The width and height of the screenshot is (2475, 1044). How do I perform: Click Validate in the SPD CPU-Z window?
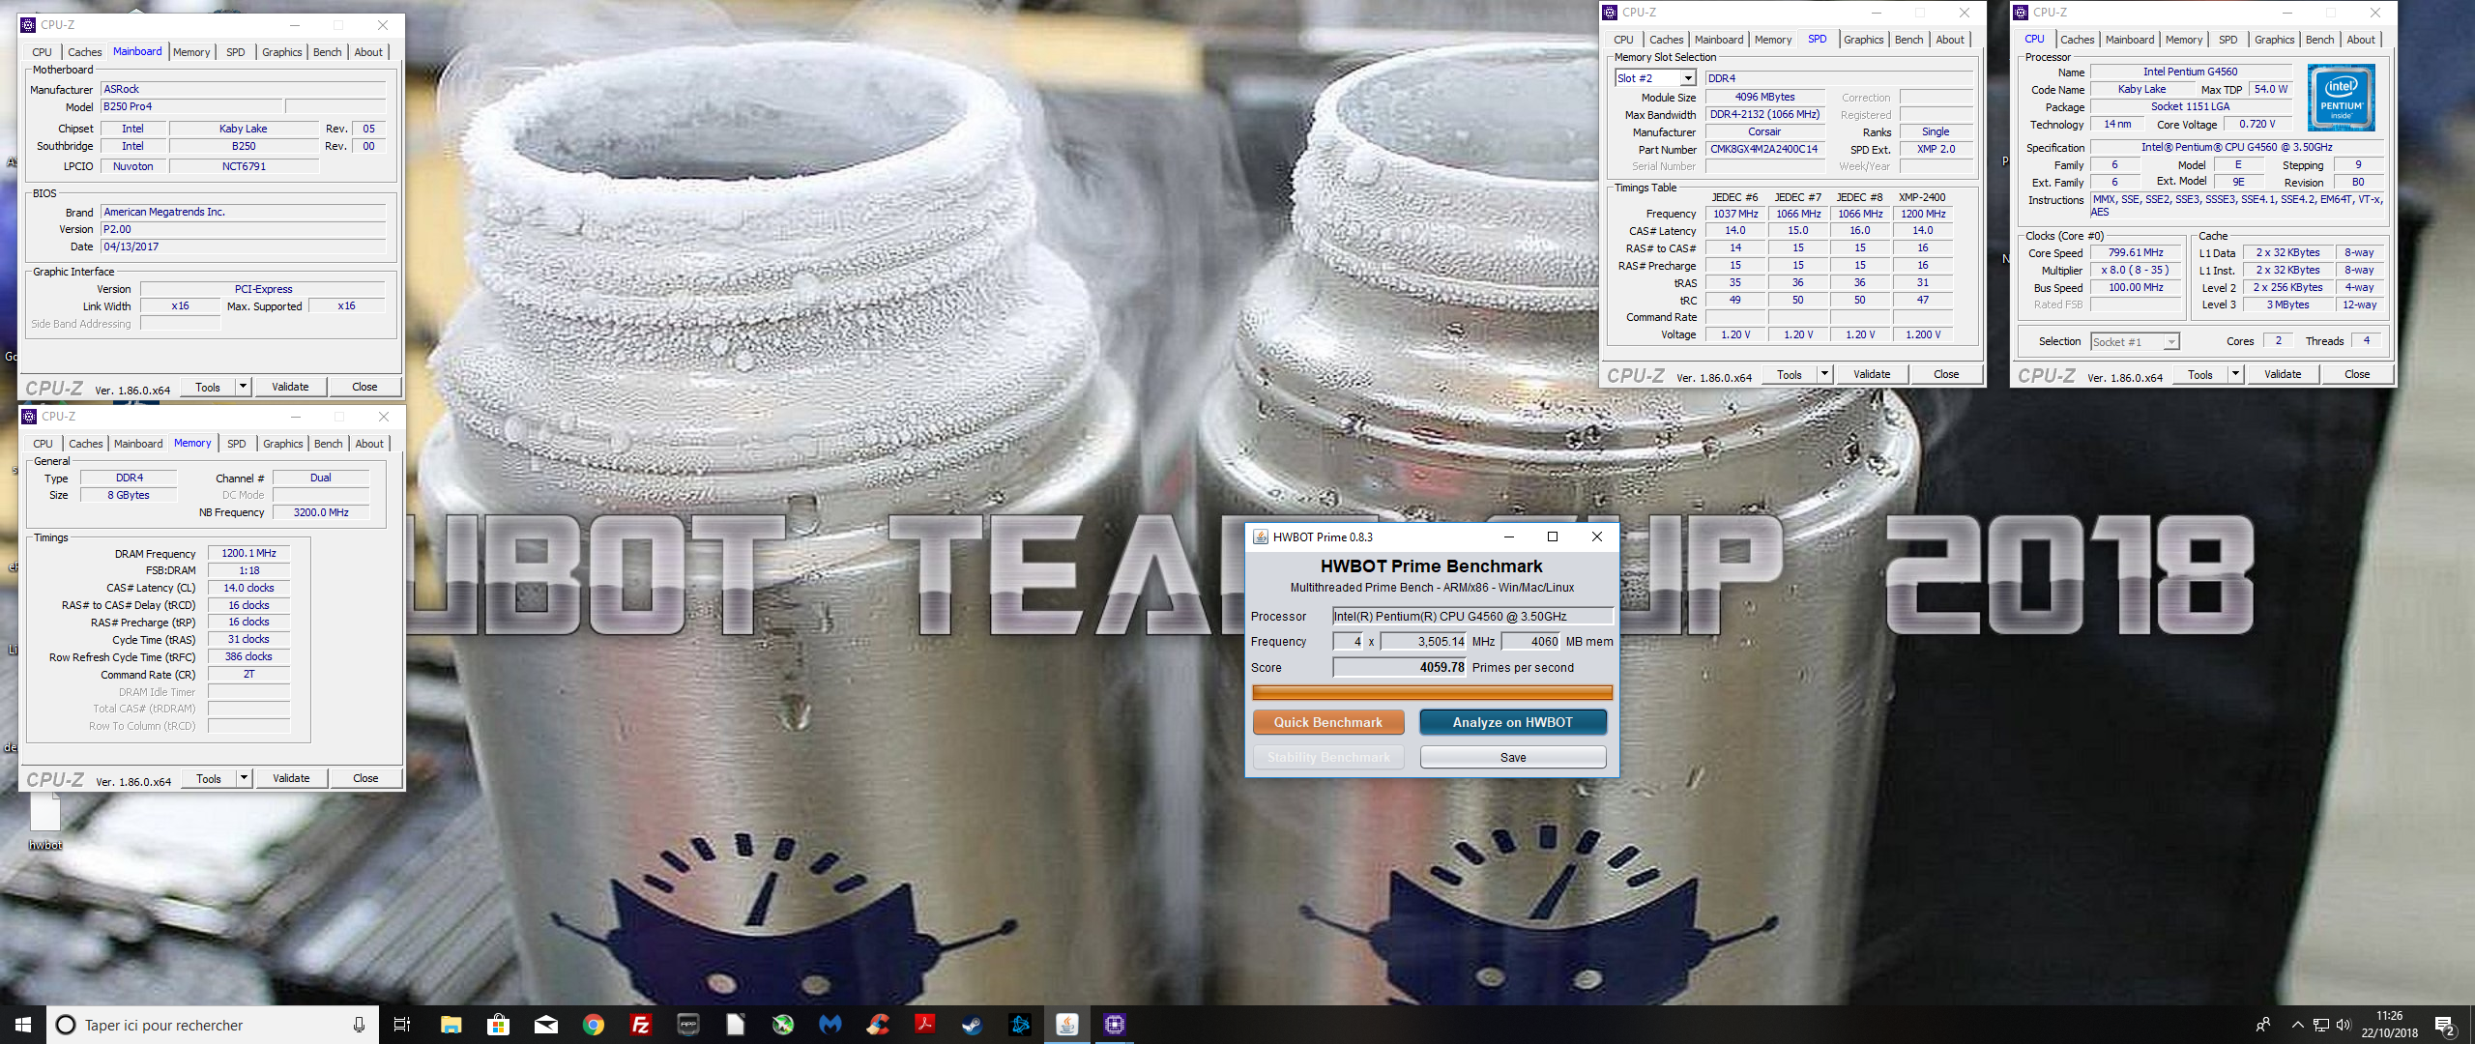point(1871,374)
